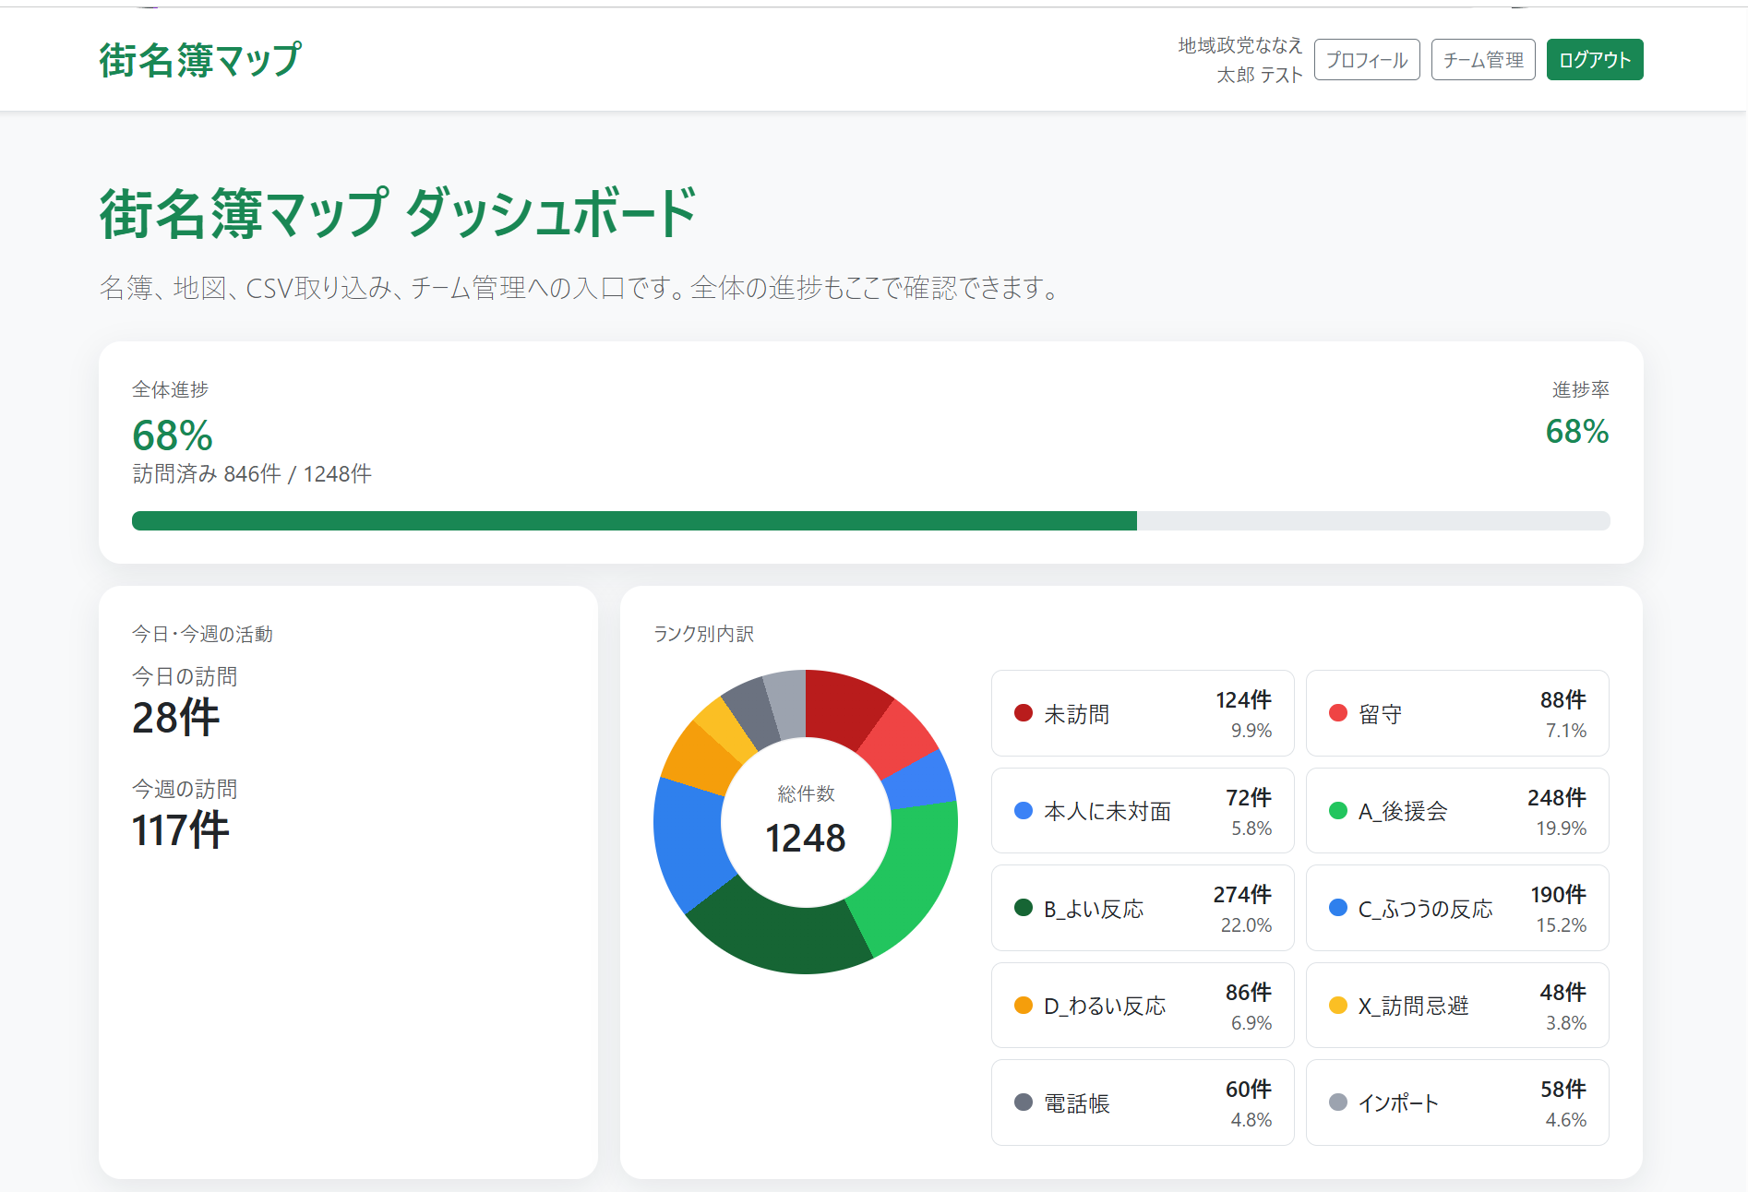The height and width of the screenshot is (1192, 1748).
Task: Click the 今日・今週の活動 heading
Action: 202,634
